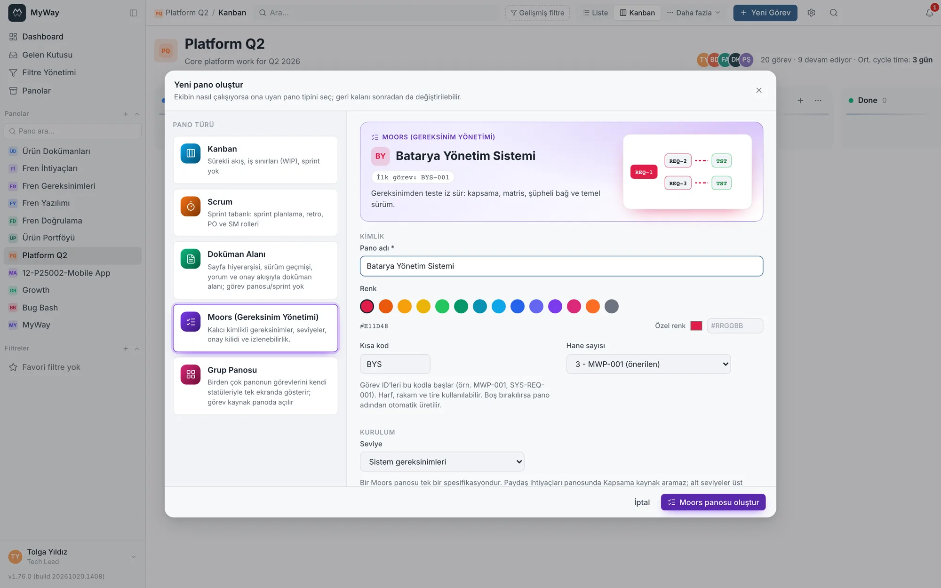
Task: Click the search magnifier icon in top bar
Action: (834, 13)
